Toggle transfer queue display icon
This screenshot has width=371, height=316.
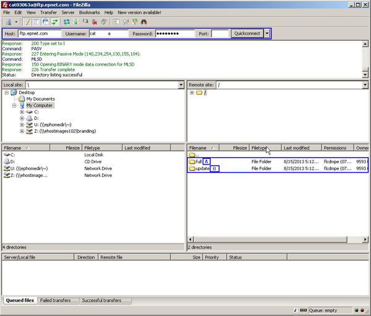point(54,22)
